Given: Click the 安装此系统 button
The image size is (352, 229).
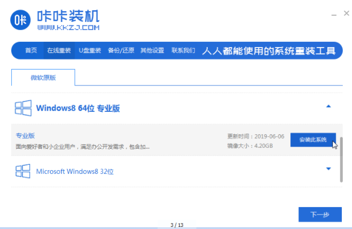Looking at the screenshot, I should coord(313,140).
